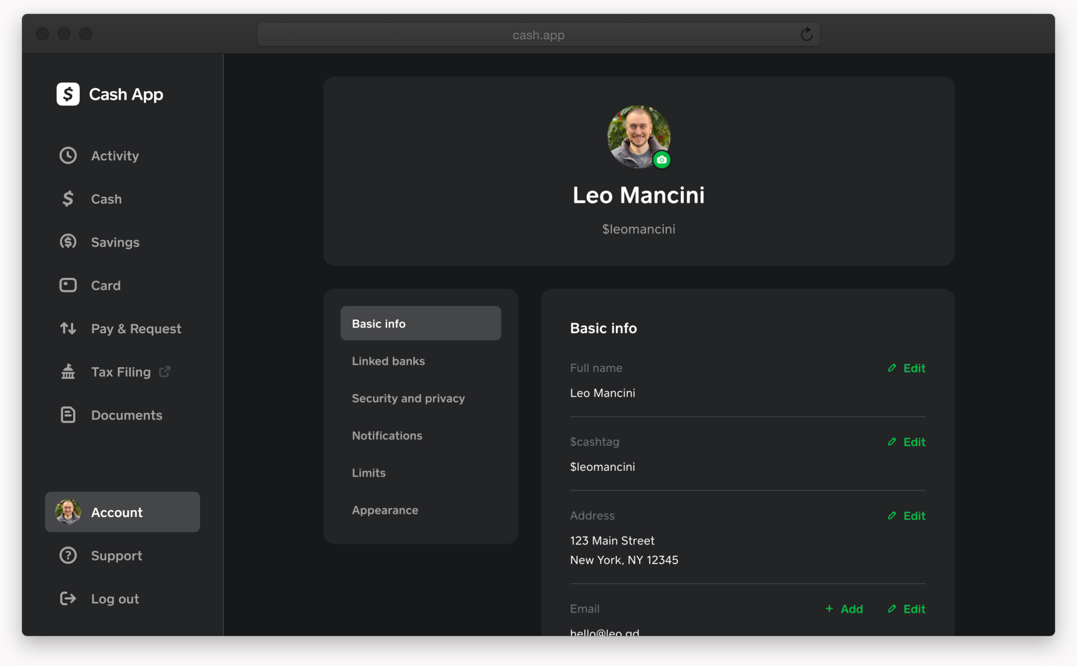Click Add next to Email
Viewport: 1077px width, 666px height.
[x=844, y=609]
